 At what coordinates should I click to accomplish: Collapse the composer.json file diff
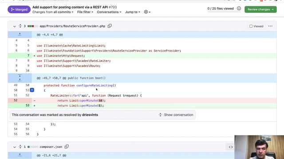tap(15, 147)
